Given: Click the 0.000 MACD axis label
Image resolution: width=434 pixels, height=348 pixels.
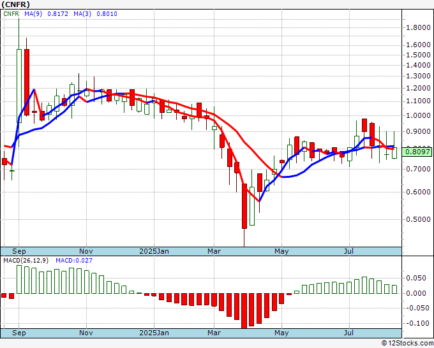Looking at the screenshot, I should [416, 293].
